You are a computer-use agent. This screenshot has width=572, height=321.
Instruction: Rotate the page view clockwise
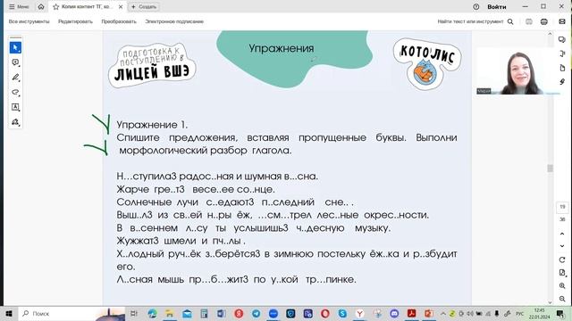click(562, 259)
